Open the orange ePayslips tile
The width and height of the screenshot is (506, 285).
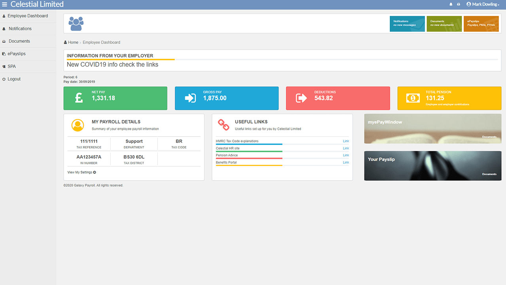(481, 24)
